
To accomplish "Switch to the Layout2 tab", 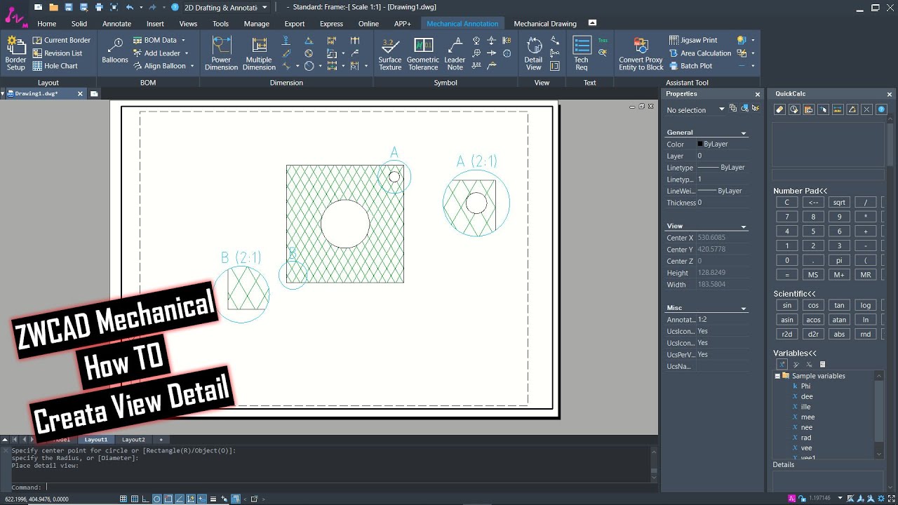I will pos(133,440).
